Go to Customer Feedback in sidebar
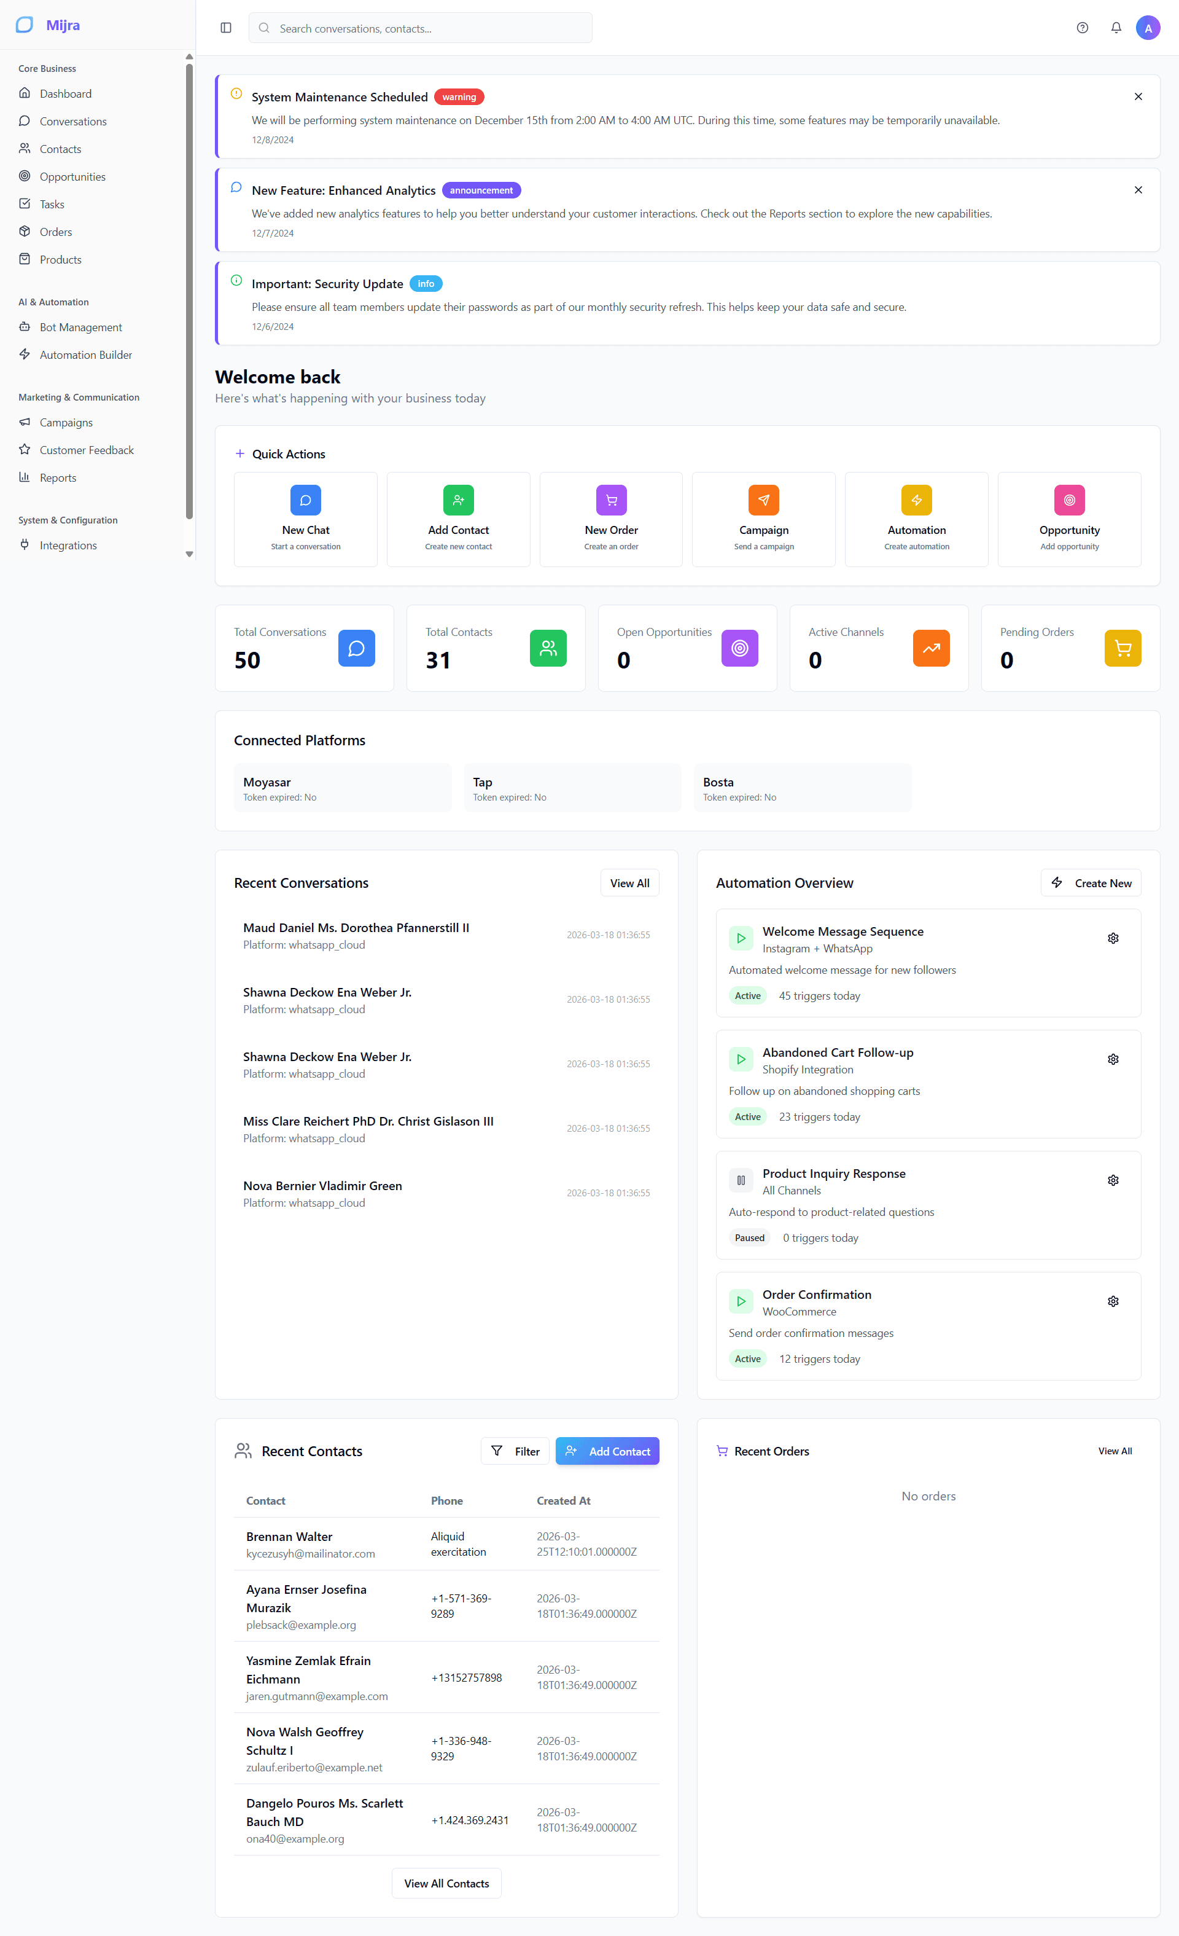Screen dimensions: 1179x1936 pos(87,450)
